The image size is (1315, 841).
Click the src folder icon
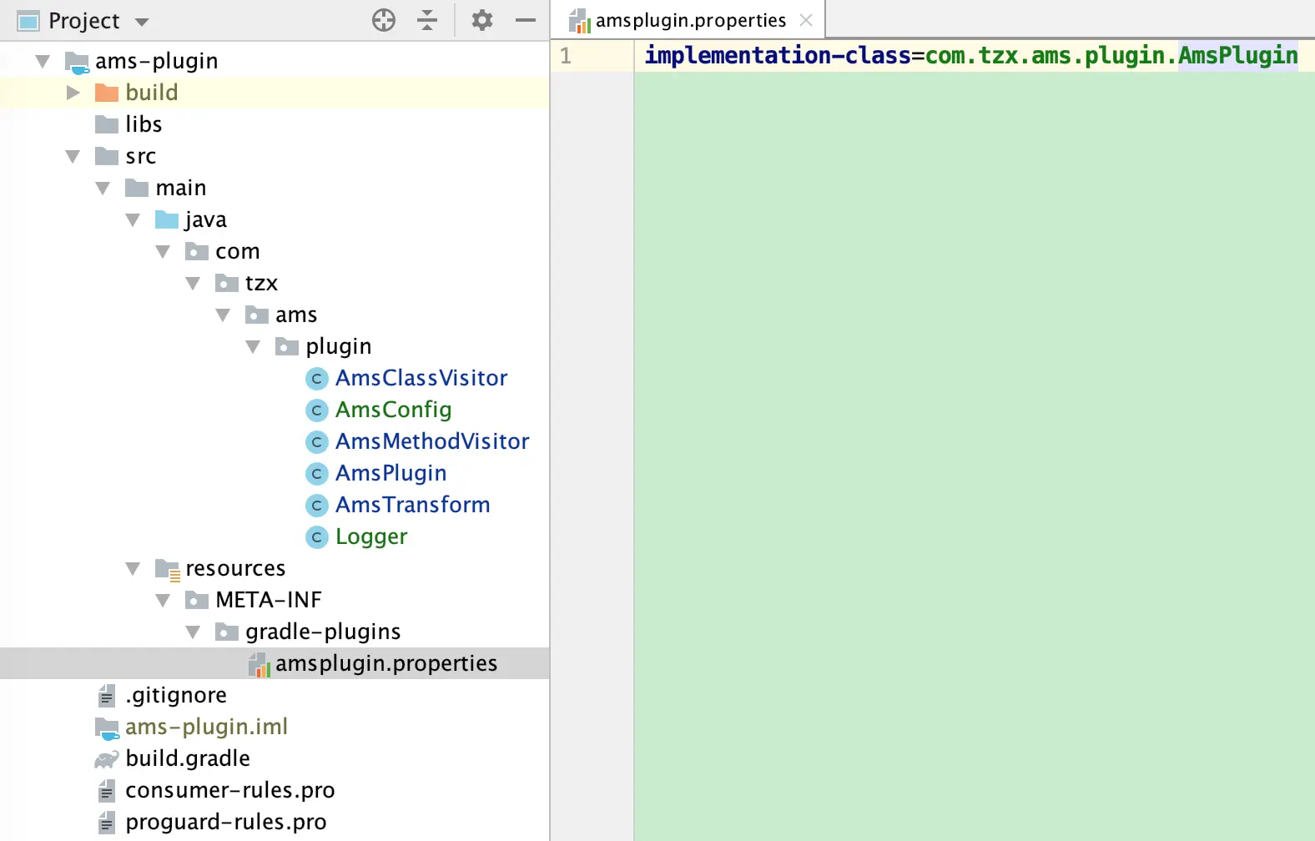[x=107, y=156]
